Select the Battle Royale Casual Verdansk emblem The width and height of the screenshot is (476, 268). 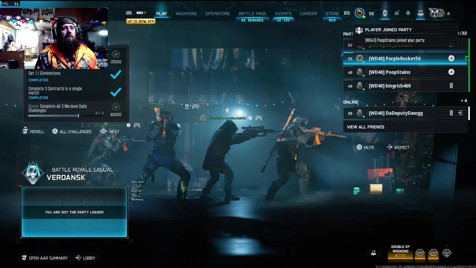(x=33, y=173)
